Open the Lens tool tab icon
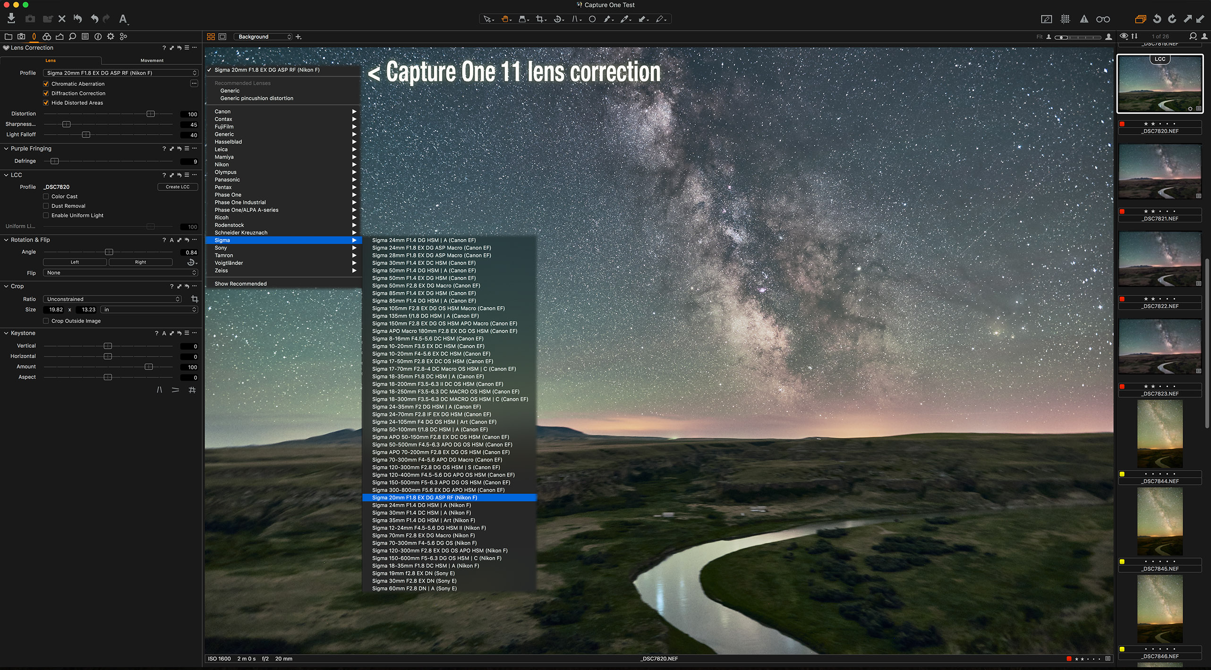Image resolution: width=1211 pixels, height=670 pixels. point(34,36)
